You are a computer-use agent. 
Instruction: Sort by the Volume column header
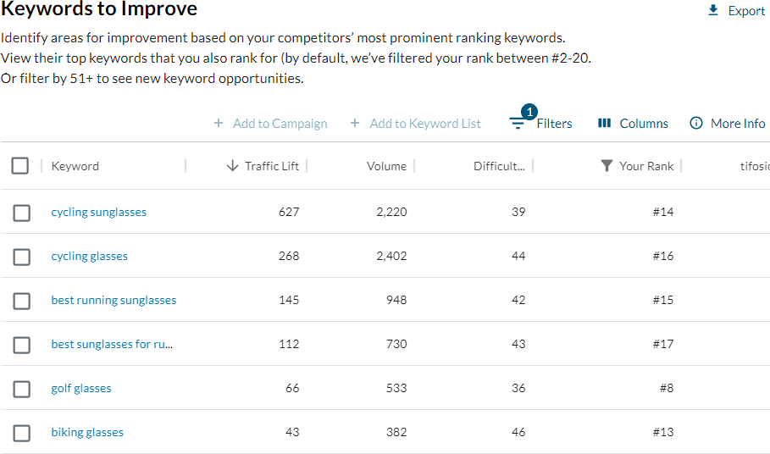pyautogui.click(x=386, y=166)
